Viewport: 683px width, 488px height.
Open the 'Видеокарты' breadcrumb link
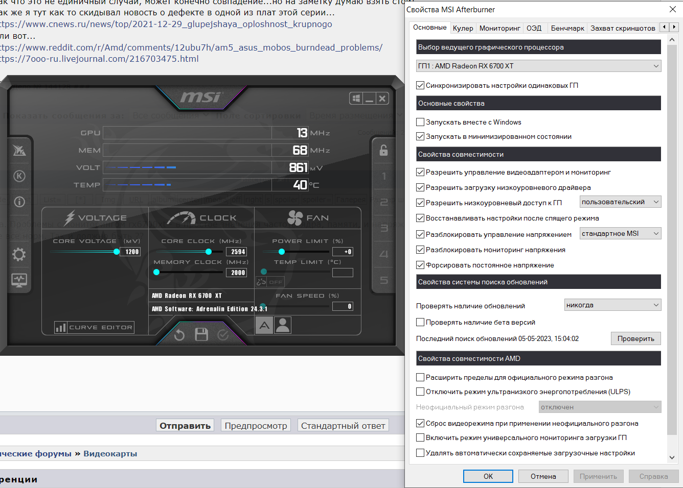[x=110, y=453]
